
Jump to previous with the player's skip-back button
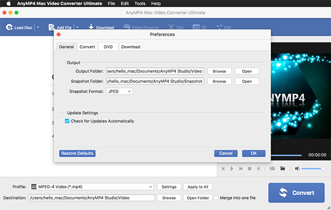point(223,169)
